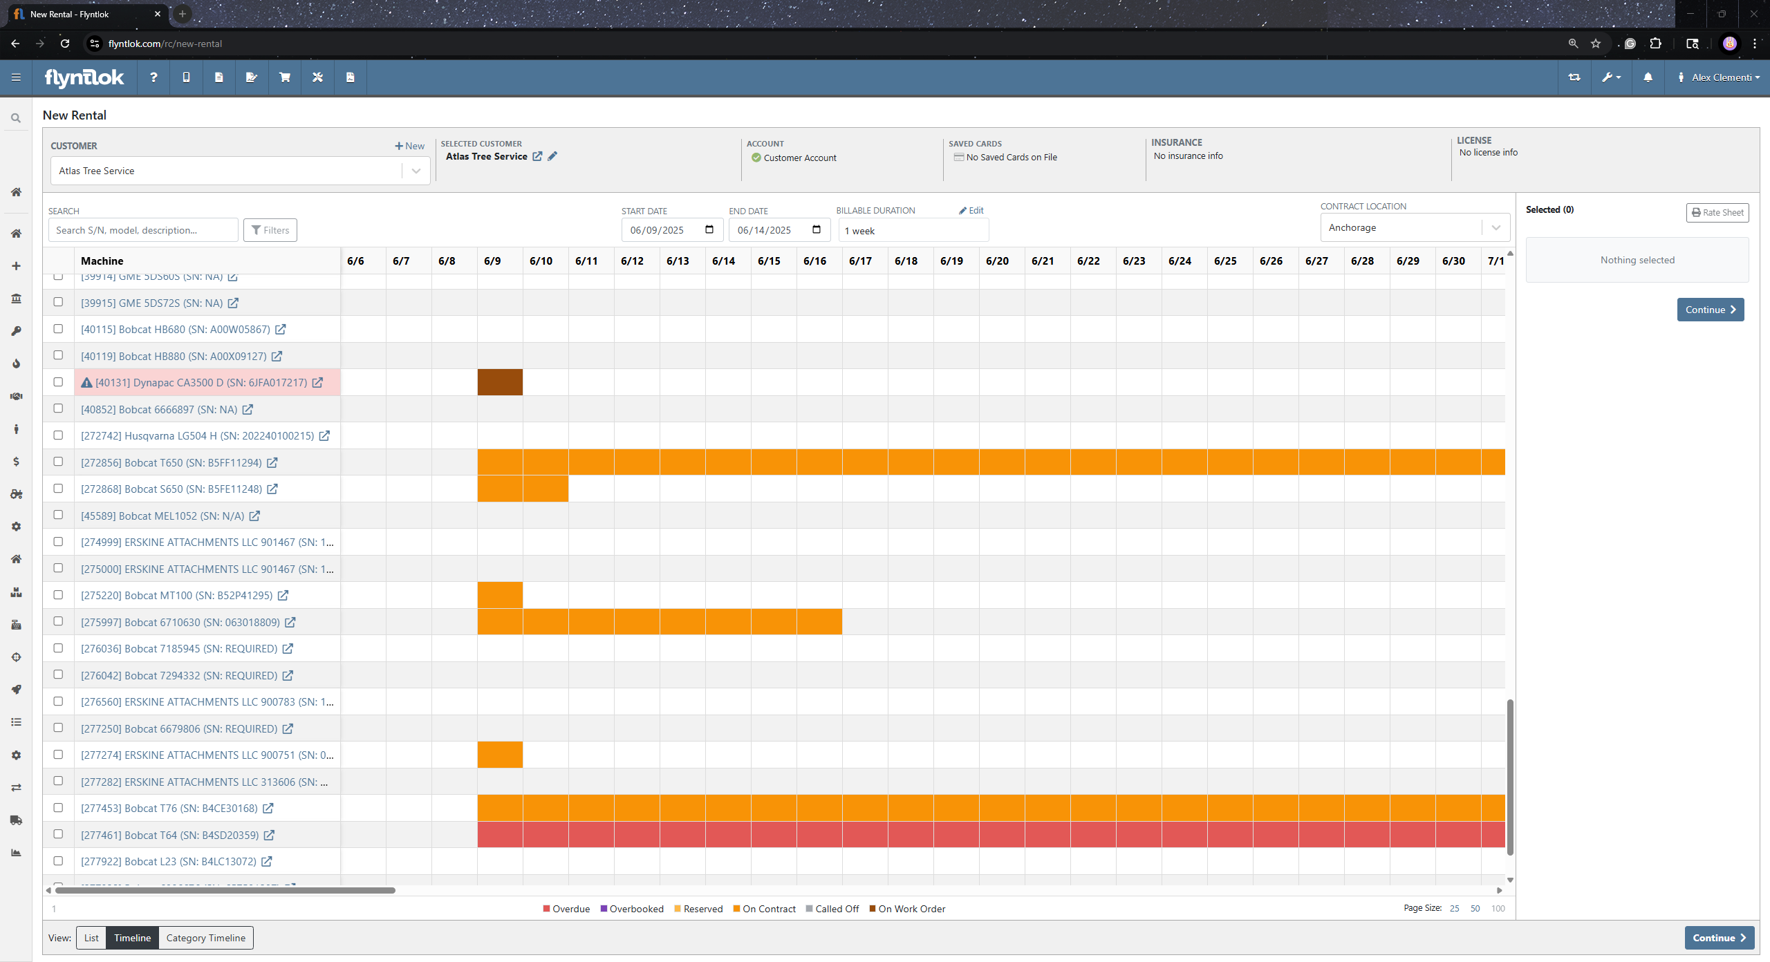Click the notifications bell icon
Screen dimensions: 1770x962
click(1648, 77)
